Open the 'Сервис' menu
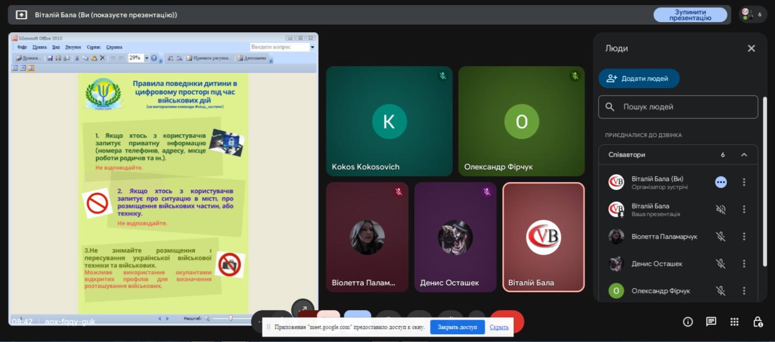 93,47
